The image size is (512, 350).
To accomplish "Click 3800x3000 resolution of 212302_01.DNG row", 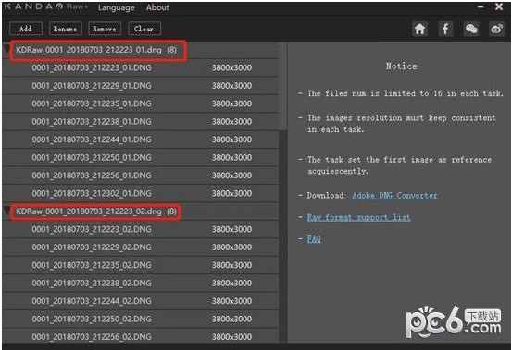I will pyautogui.click(x=231, y=193).
